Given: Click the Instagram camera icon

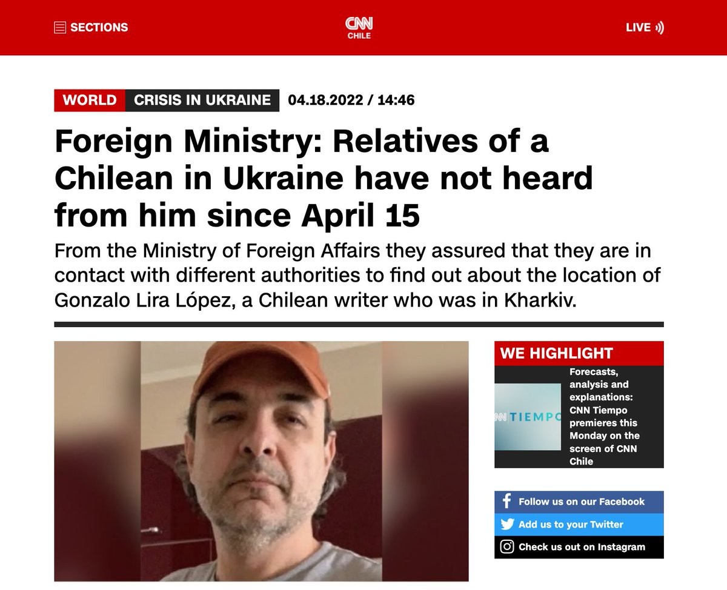Looking at the screenshot, I should coord(507,547).
